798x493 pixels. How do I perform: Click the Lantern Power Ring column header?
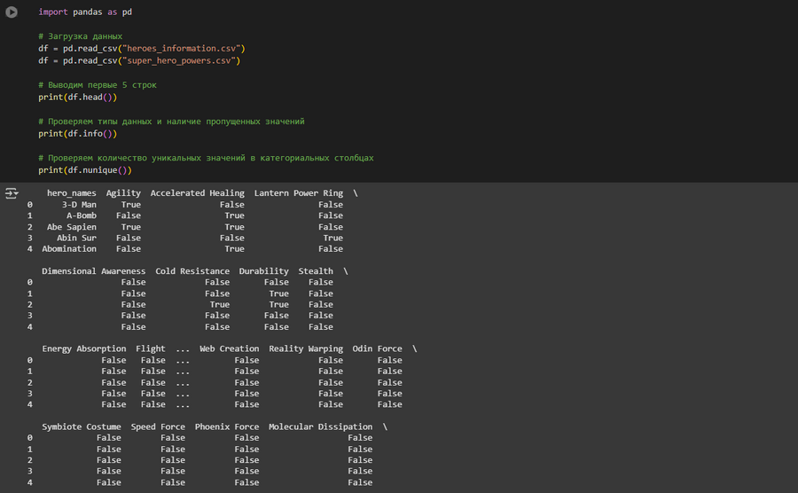298,193
